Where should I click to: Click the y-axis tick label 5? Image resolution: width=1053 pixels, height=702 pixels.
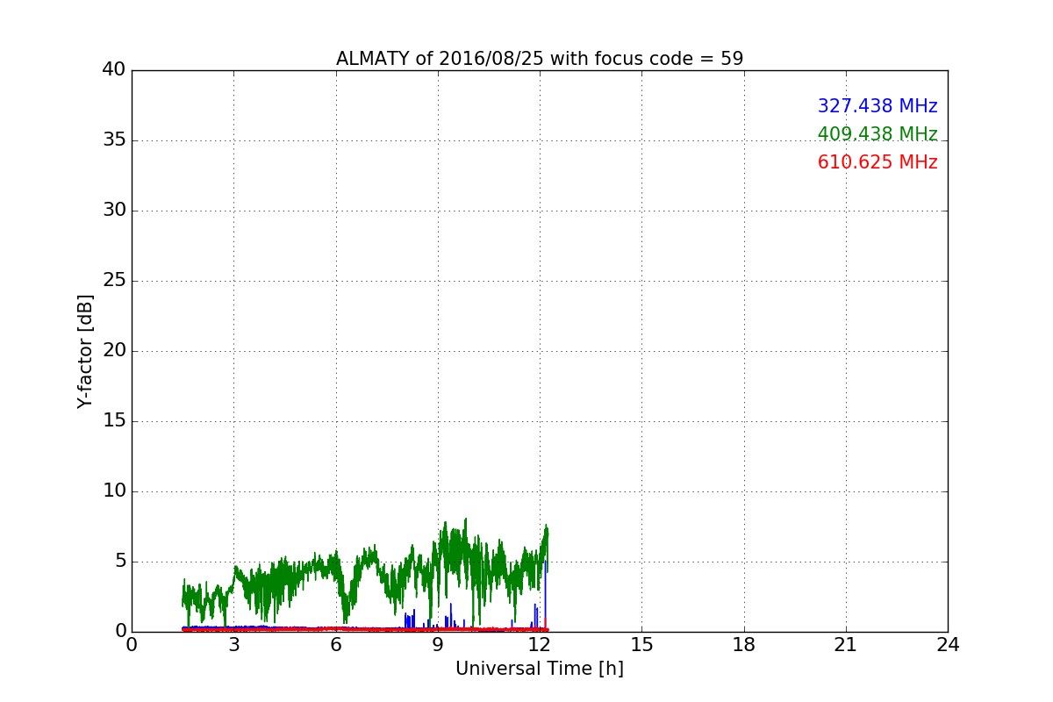tap(120, 562)
